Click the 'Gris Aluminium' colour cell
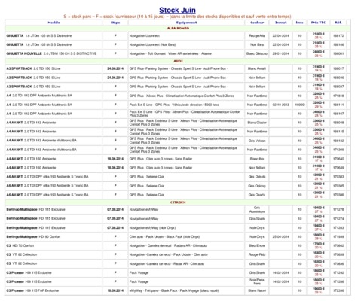The width and height of the screenshot is (355, 301). (x=257, y=210)
